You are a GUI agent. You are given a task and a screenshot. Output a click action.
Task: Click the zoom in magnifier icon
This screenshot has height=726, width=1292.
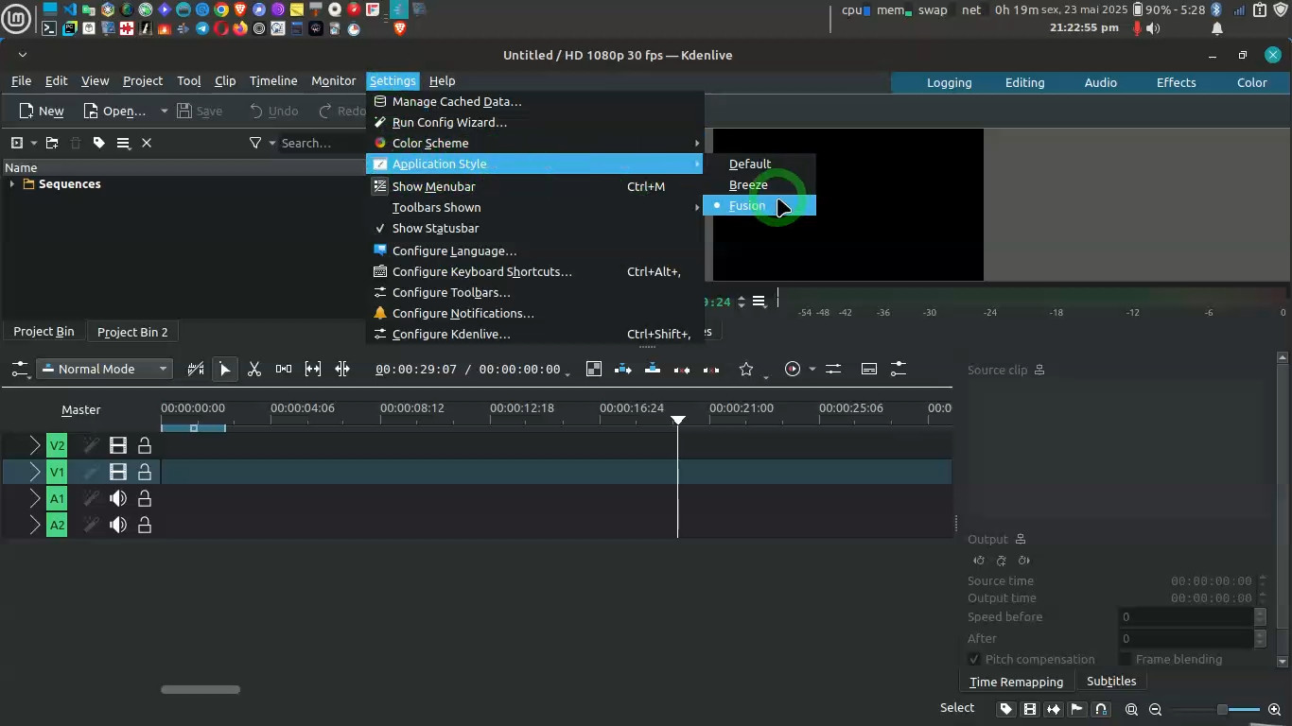(x=1274, y=709)
